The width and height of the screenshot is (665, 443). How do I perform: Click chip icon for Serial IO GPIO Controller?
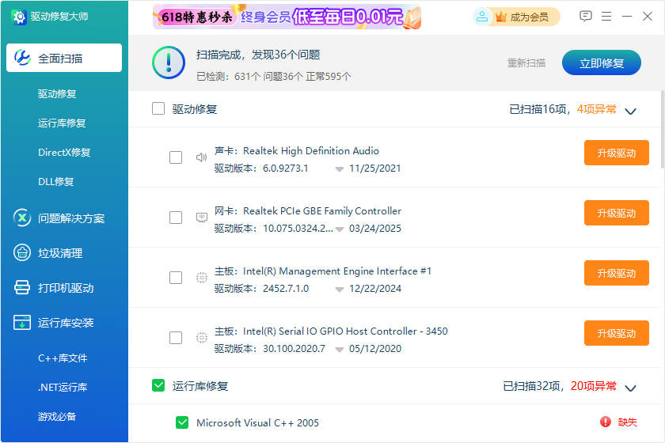click(201, 338)
